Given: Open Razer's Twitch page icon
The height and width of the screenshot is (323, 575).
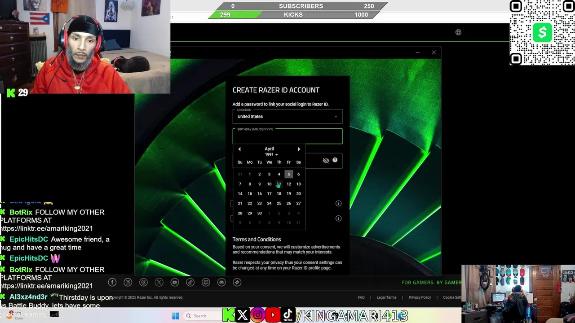Looking at the screenshot, I should pyautogui.click(x=206, y=282).
